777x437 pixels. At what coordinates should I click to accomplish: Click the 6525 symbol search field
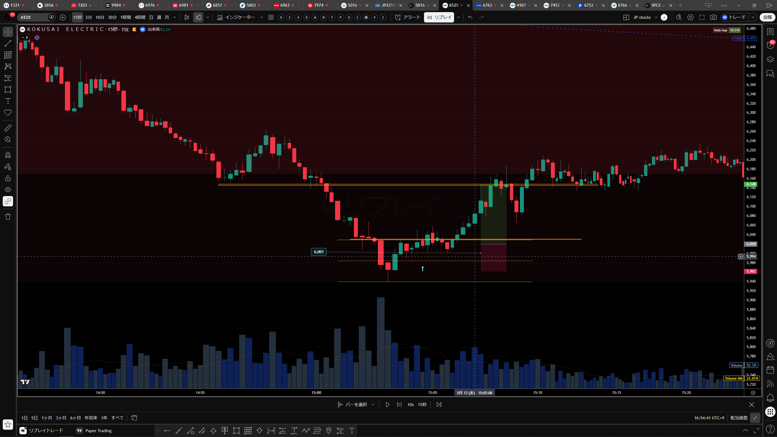(x=33, y=17)
